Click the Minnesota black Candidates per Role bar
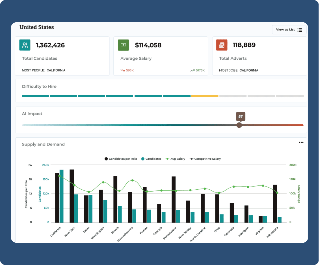The width and height of the screenshot is (319, 265). 275,204
